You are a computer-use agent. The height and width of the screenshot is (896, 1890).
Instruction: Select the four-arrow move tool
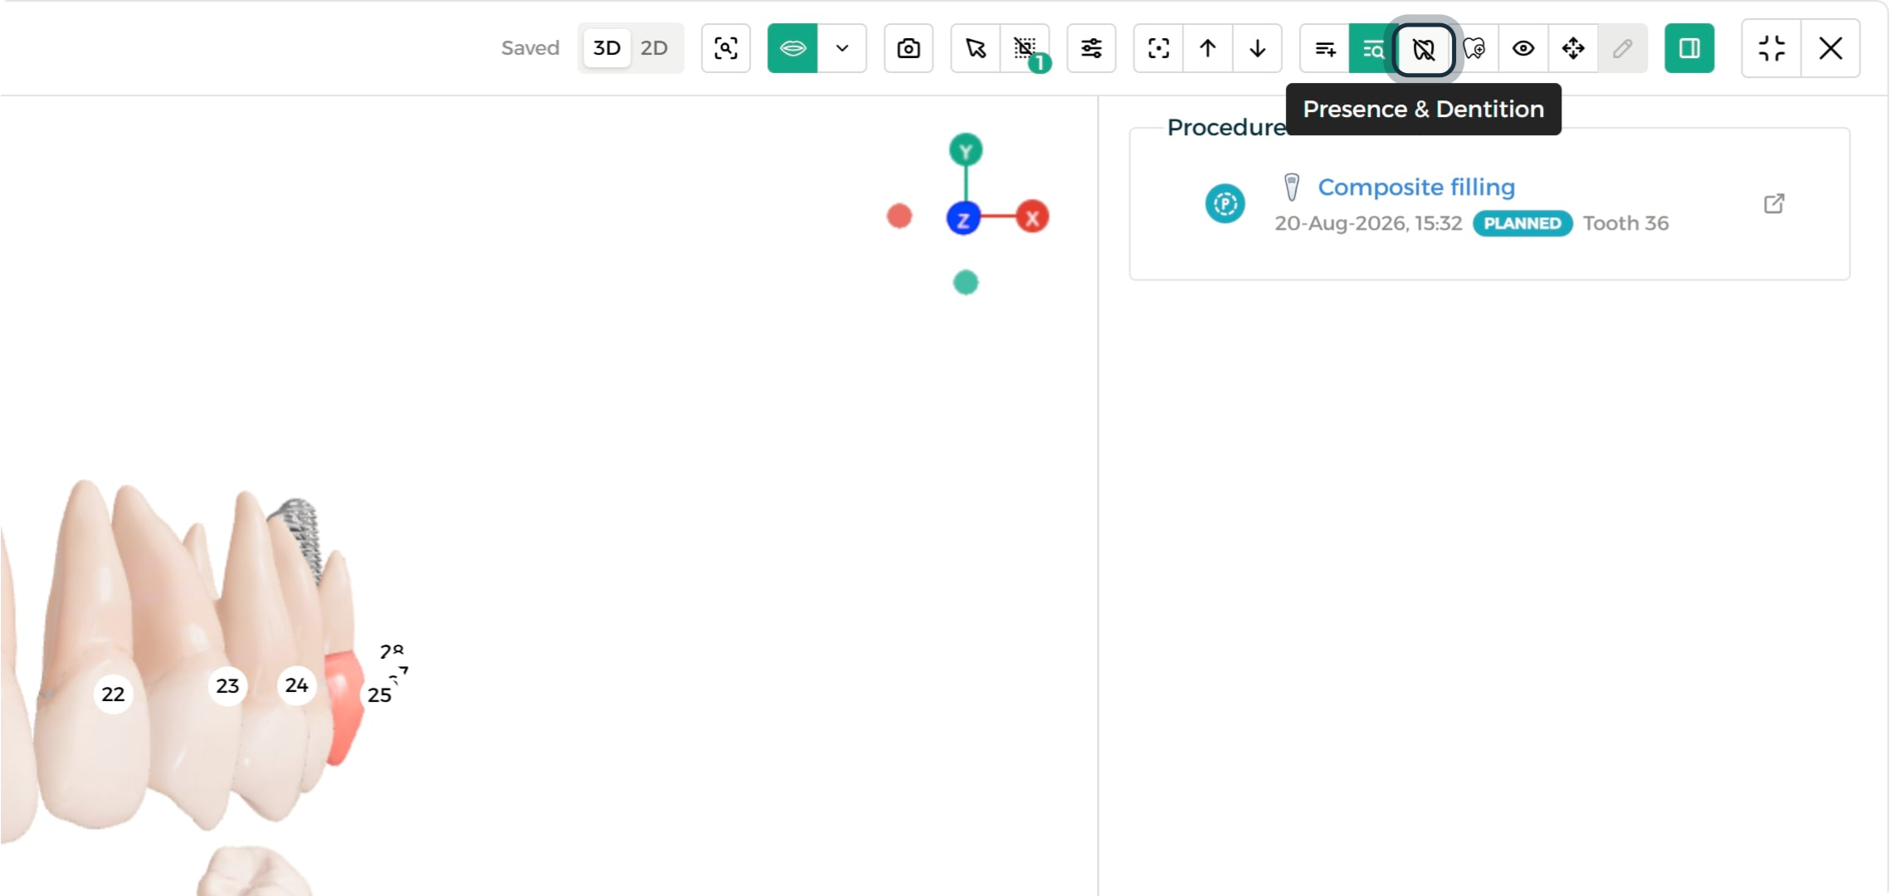(x=1573, y=48)
